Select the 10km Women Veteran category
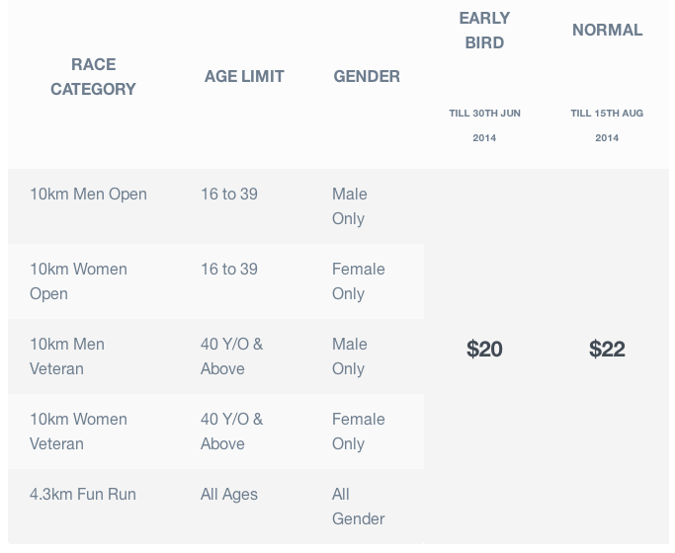This screenshot has height=553, width=675. point(78,432)
